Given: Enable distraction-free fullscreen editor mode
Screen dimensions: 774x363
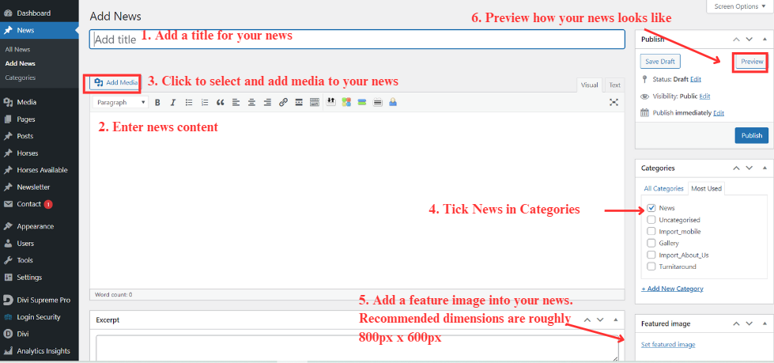Looking at the screenshot, I should click(614, 103).
